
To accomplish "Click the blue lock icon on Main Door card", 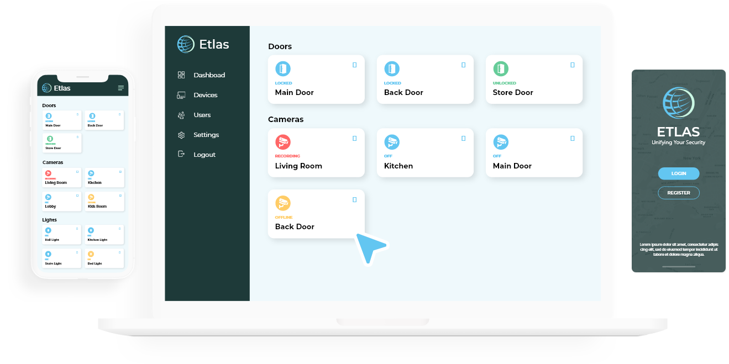I will coord(283,68).
